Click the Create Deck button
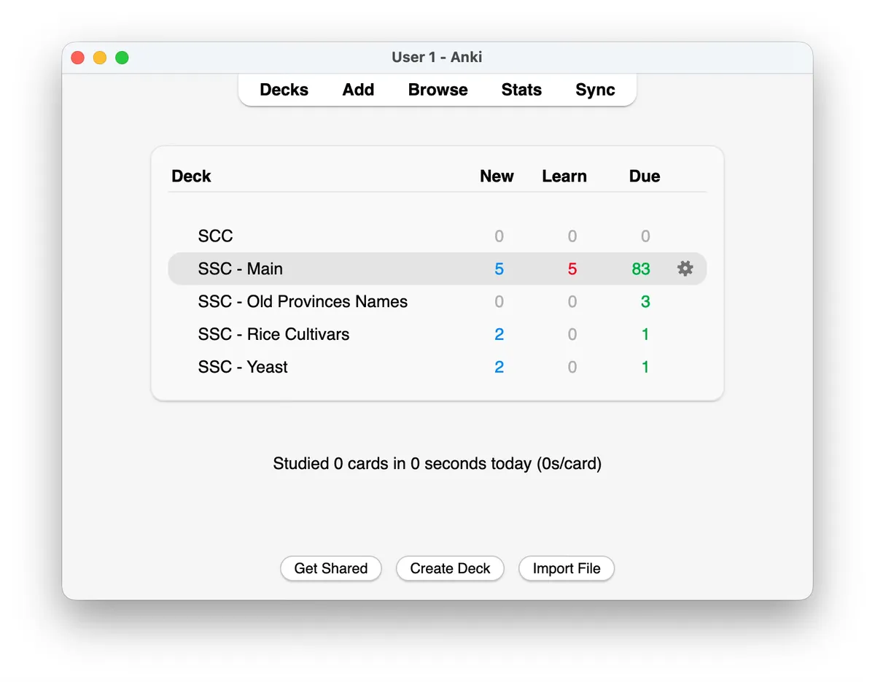 pyautogui.click(x=450, y=568)
